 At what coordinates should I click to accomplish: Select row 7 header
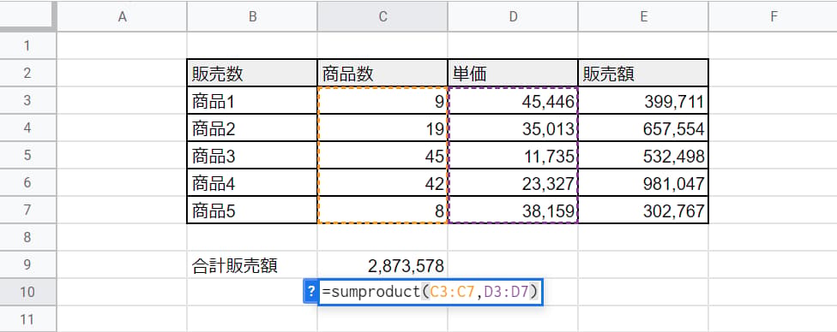pos(27,210)
